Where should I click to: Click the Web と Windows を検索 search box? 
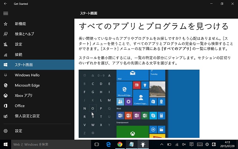51,144
